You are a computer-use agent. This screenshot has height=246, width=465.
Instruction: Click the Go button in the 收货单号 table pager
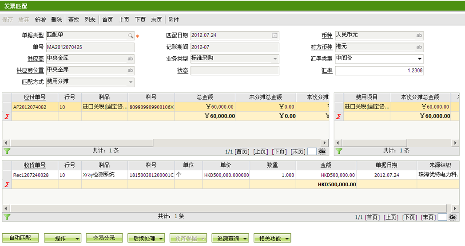(x=453, y=217)
